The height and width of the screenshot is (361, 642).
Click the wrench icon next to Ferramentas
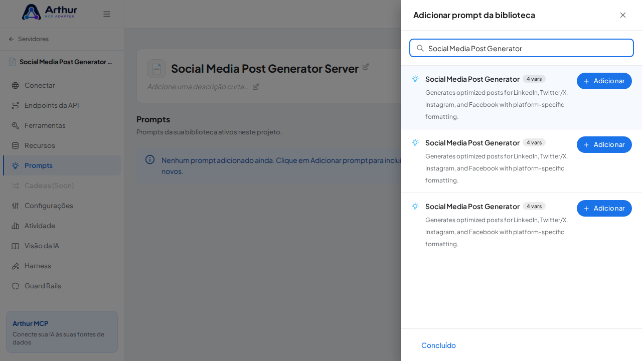pos(15,125)
